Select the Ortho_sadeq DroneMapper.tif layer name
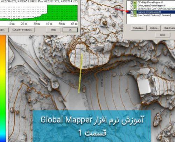 click(151, 6)
